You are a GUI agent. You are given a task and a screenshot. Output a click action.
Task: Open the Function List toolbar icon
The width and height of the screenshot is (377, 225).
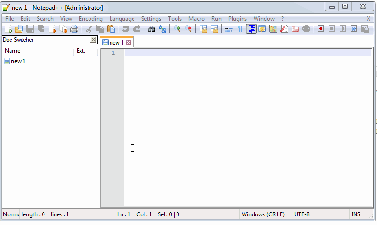point(284,29)
